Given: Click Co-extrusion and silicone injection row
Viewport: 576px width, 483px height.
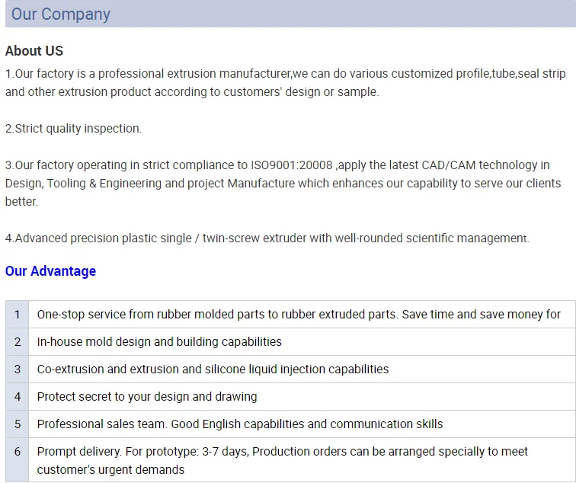Looking at the screenshot, I should click(x=213, y=369).
